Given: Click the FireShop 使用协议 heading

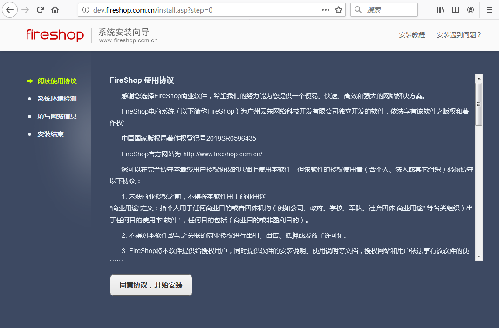Looking at the screenshot, I should pos(142,80).
